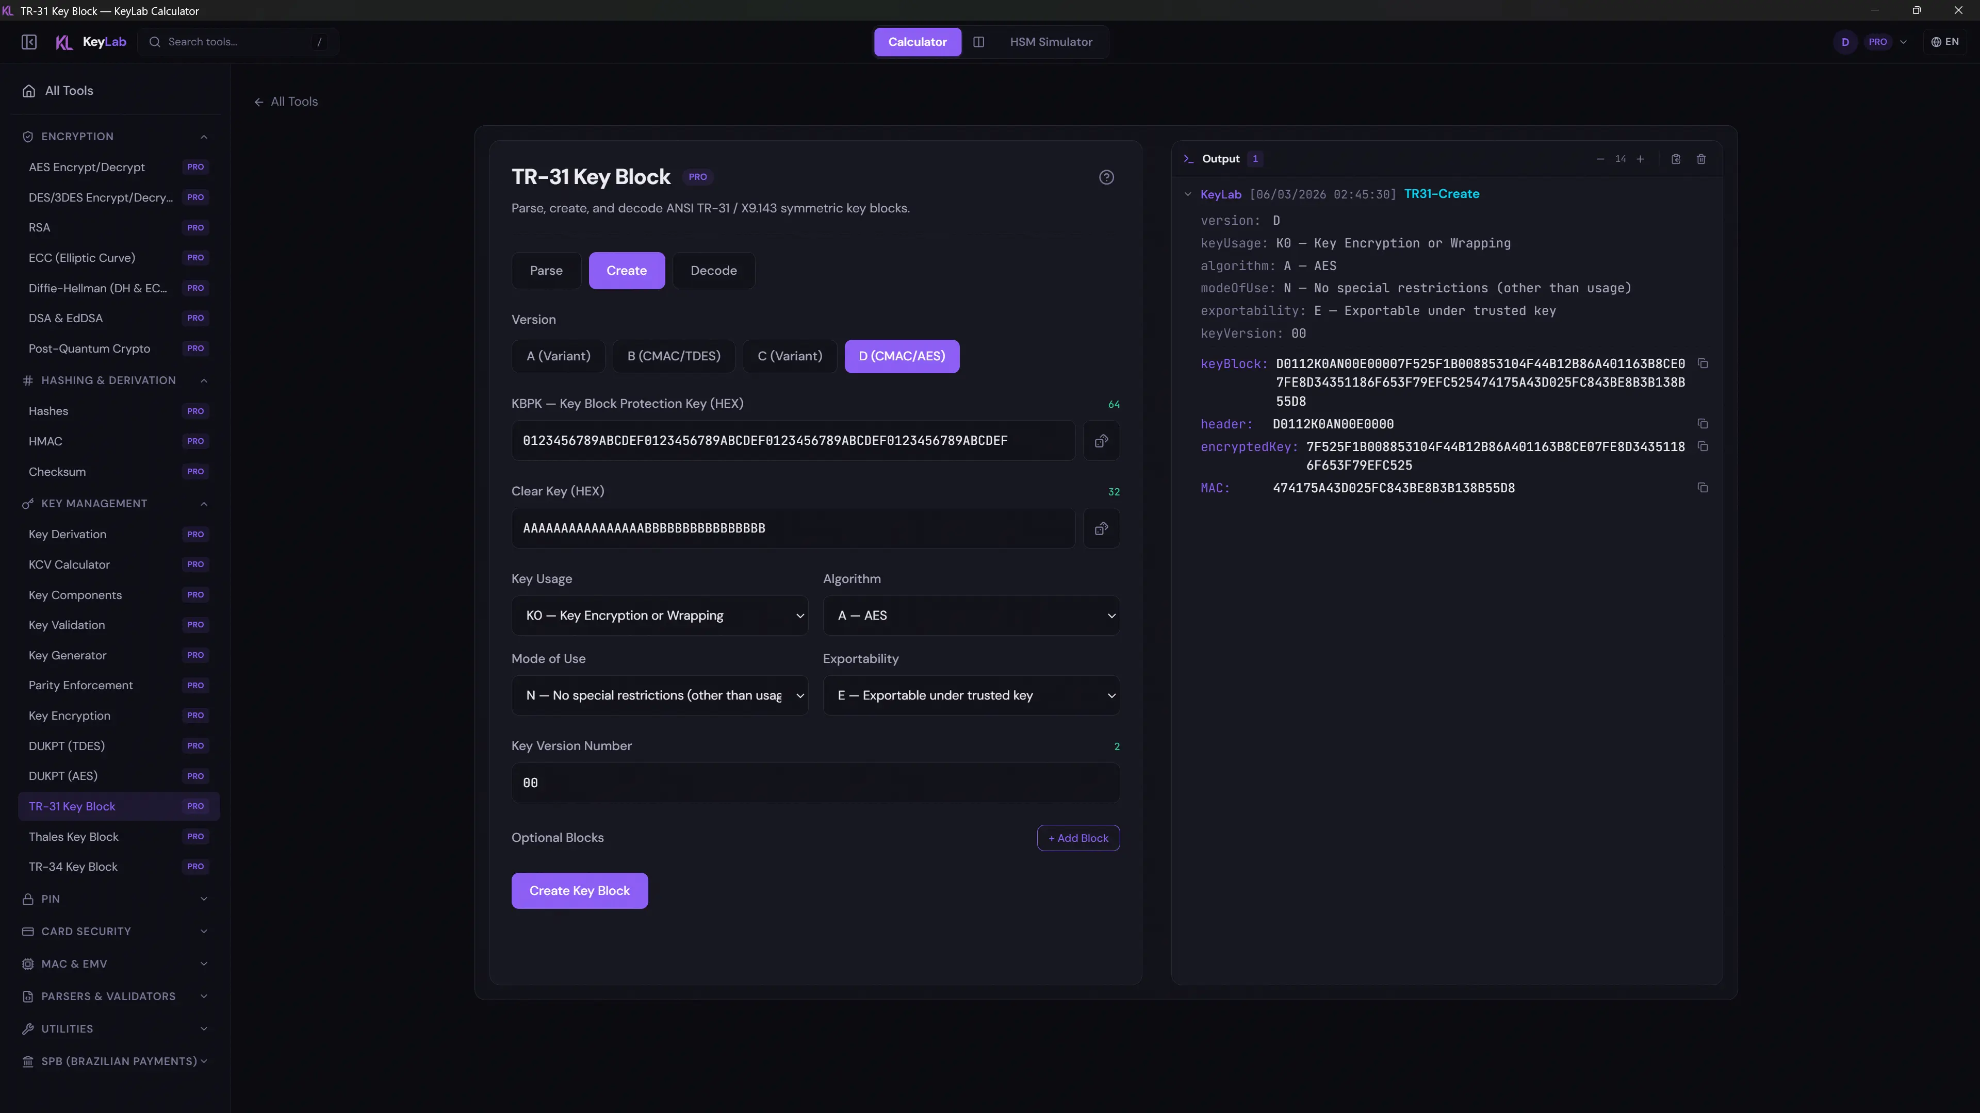Click the Add Block button

click(1077, 838)
